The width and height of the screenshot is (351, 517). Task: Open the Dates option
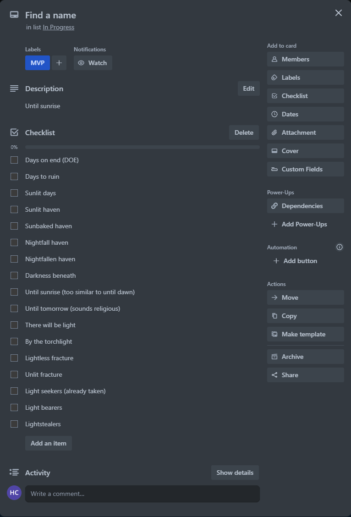coord(305,114)
